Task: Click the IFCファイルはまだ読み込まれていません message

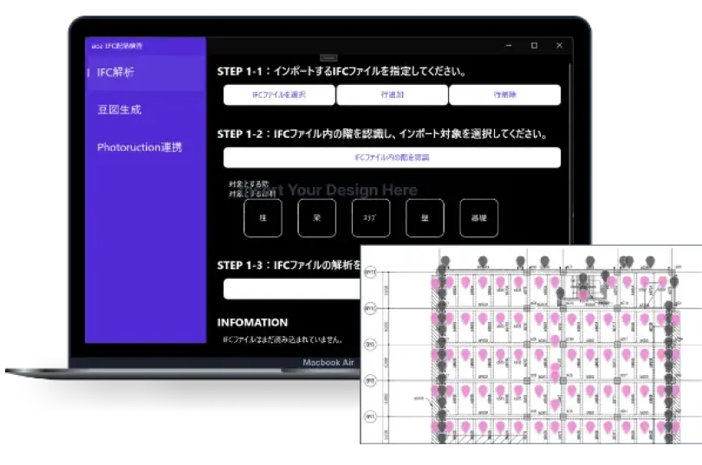Action: 283,339
